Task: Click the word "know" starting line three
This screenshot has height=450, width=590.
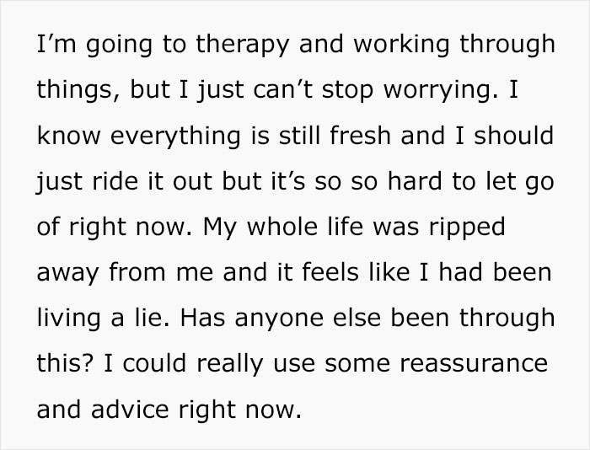Action: [x=62, y=136]
